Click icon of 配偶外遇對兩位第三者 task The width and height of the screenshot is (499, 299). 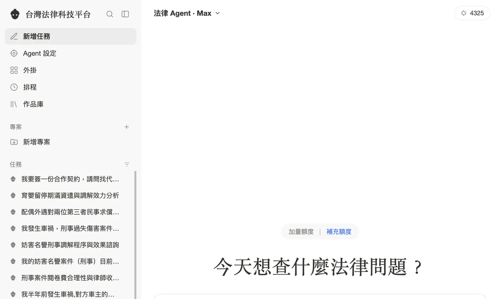(13, 212)
